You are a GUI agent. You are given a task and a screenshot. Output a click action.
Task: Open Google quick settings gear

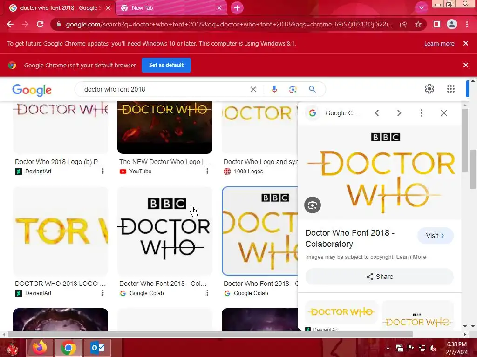429,89
